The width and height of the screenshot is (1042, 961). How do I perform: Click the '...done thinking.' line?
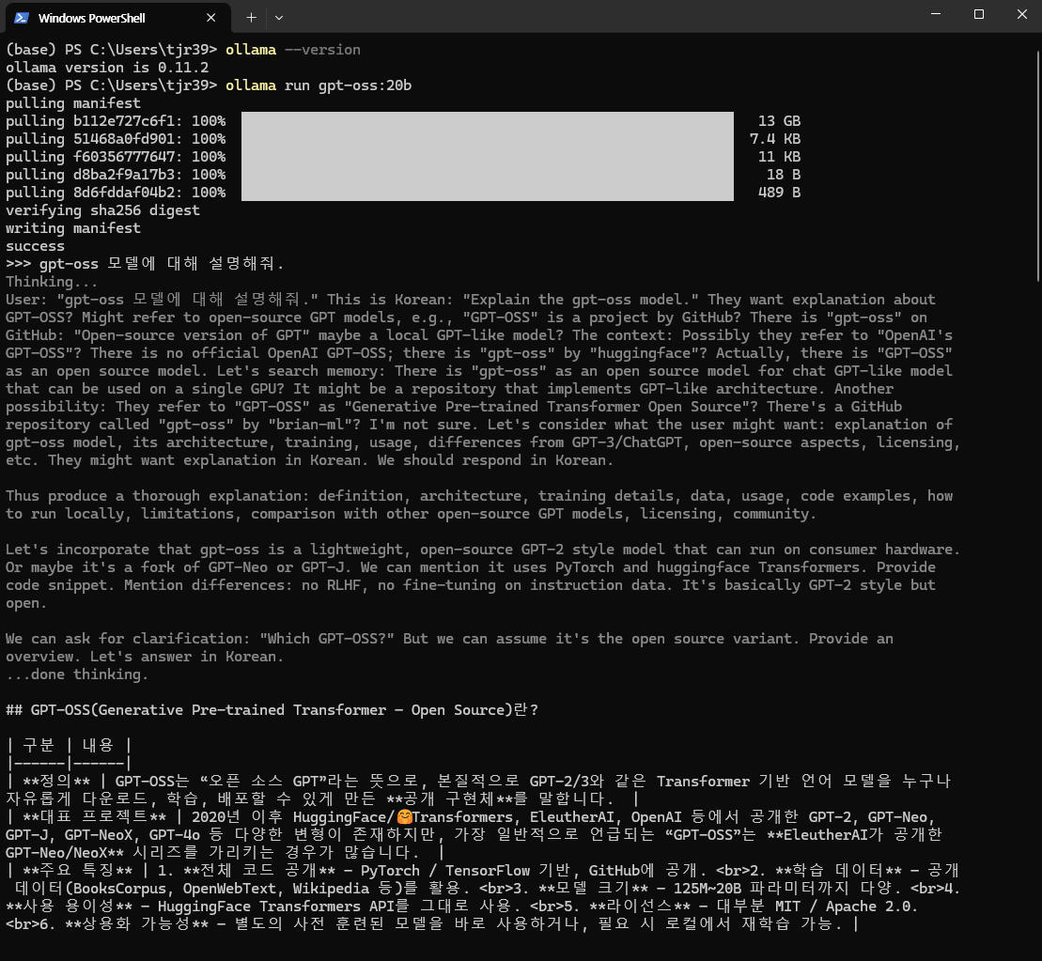tap(77, 674)
